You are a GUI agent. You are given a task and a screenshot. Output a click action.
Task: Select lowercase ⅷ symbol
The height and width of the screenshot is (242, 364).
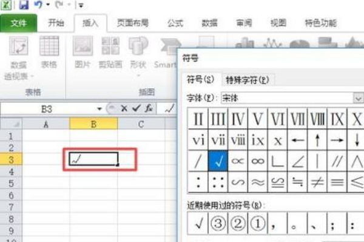click(238, 140)
